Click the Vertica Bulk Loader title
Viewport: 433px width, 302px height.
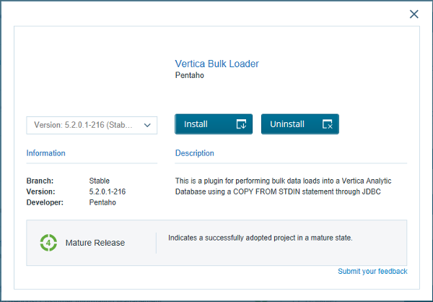pyautogui.click(x=216, y=64)
